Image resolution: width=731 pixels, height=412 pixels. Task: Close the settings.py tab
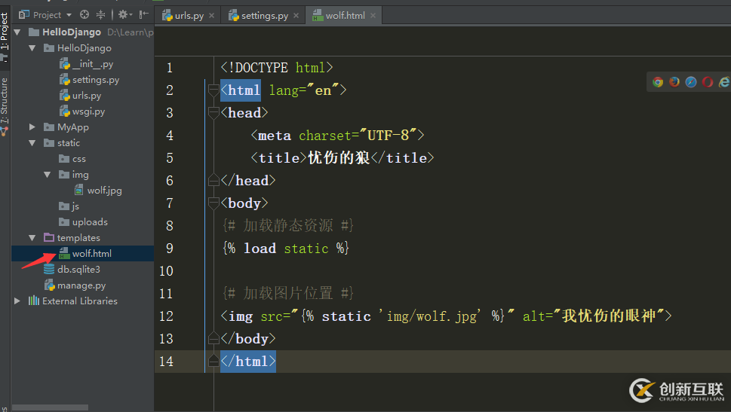coord(296,15)
